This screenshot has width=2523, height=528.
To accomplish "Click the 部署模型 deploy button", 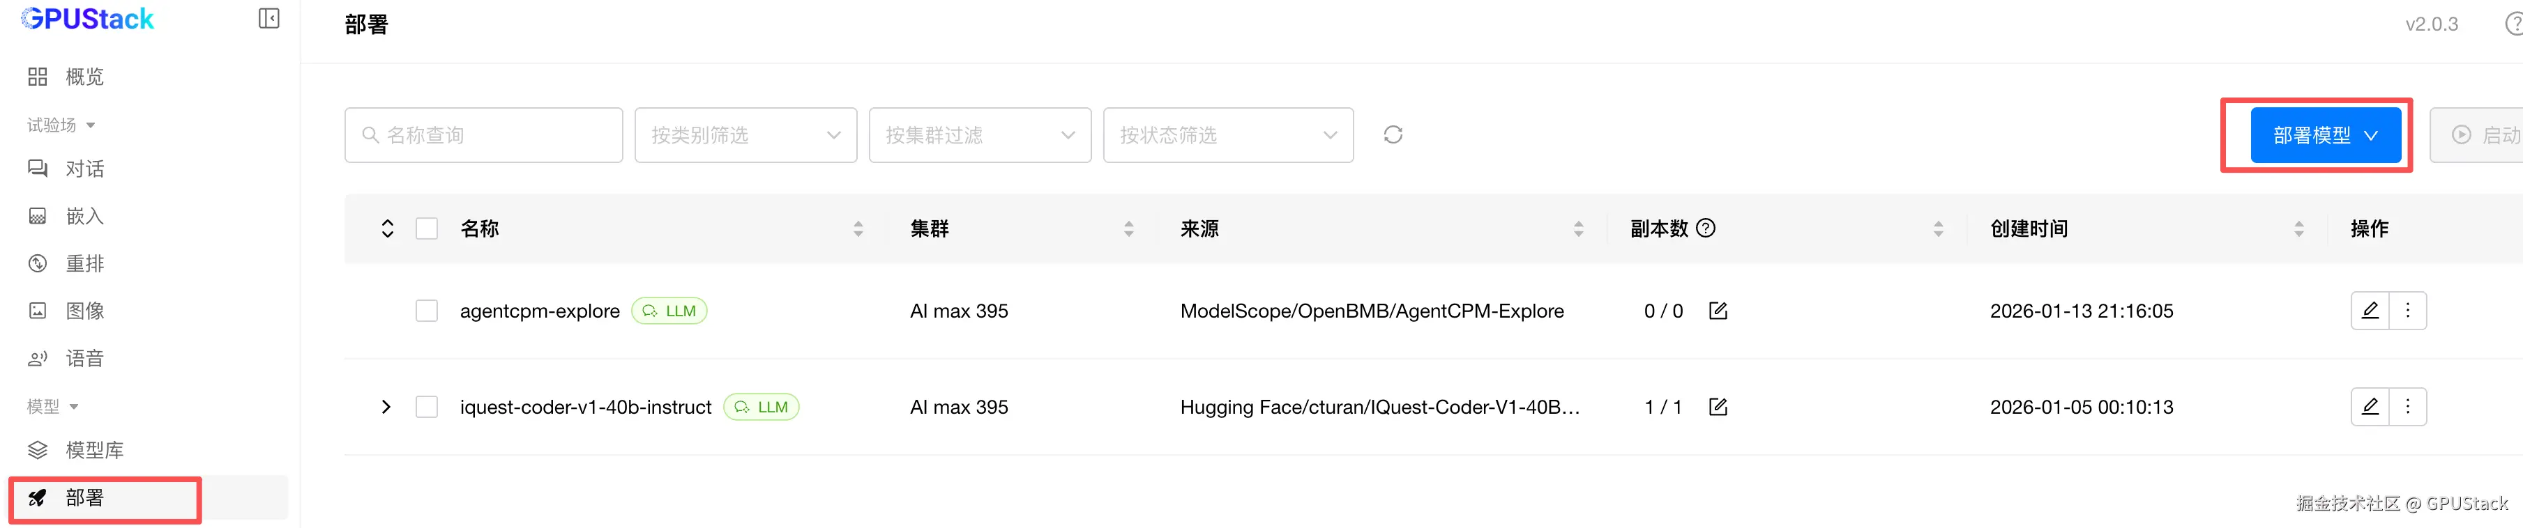I will 2324,135.
